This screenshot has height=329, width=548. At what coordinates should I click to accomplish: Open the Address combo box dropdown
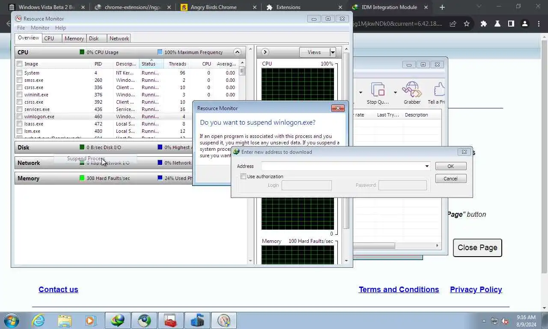[427, 166]
